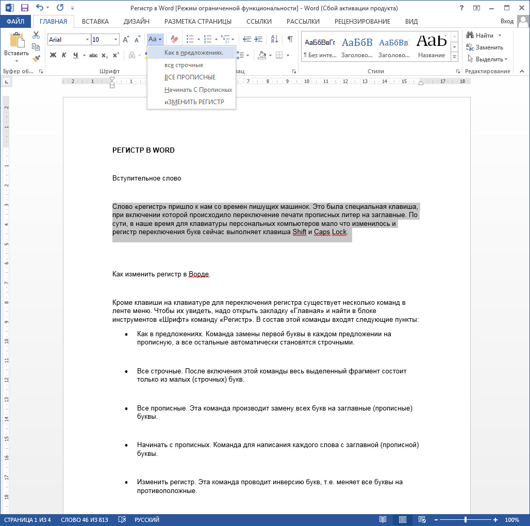Click the zoom slider in the status bar

click(x=465, y=519)
